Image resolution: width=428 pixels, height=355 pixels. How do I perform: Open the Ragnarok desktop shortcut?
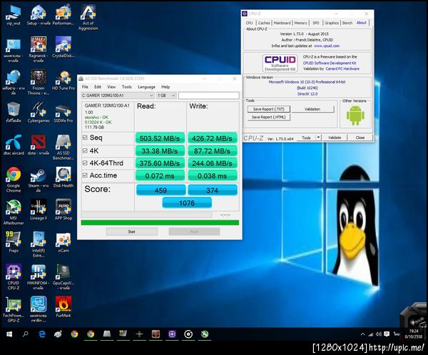pos(39,49)
